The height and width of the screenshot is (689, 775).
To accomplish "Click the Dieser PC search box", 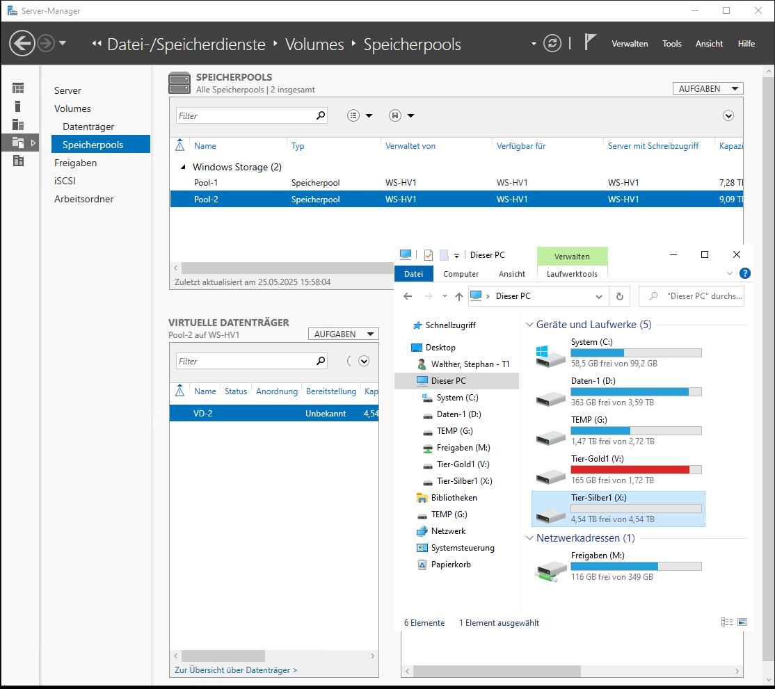I will [692, 296].
